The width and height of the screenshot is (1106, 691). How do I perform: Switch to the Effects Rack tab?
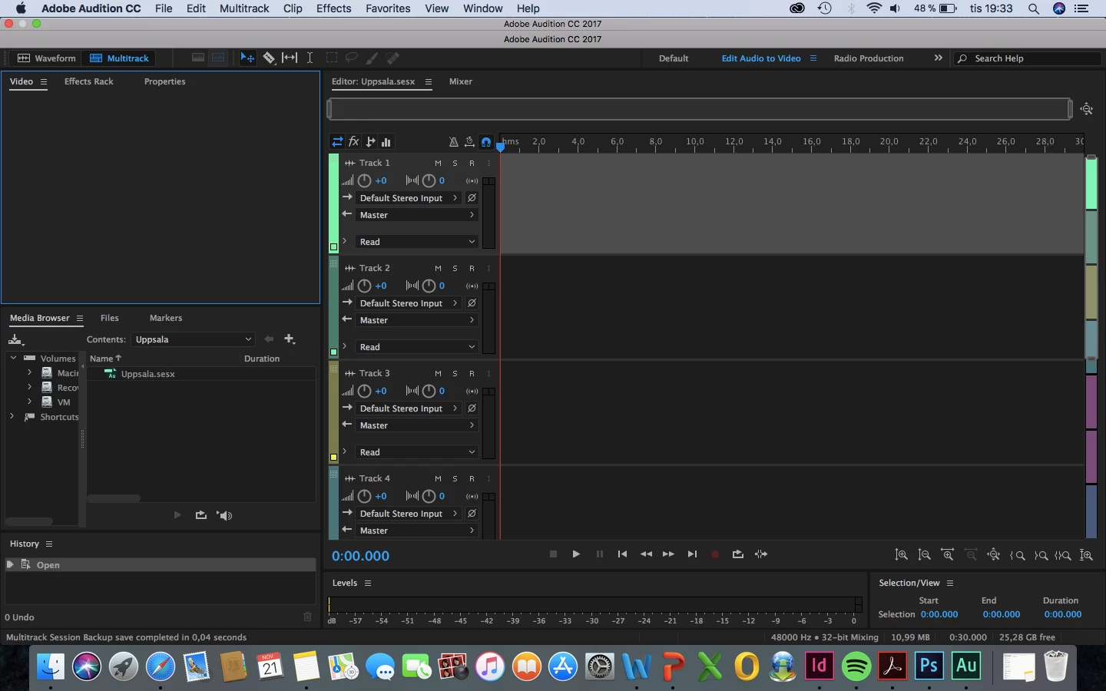tap(89, 81)
